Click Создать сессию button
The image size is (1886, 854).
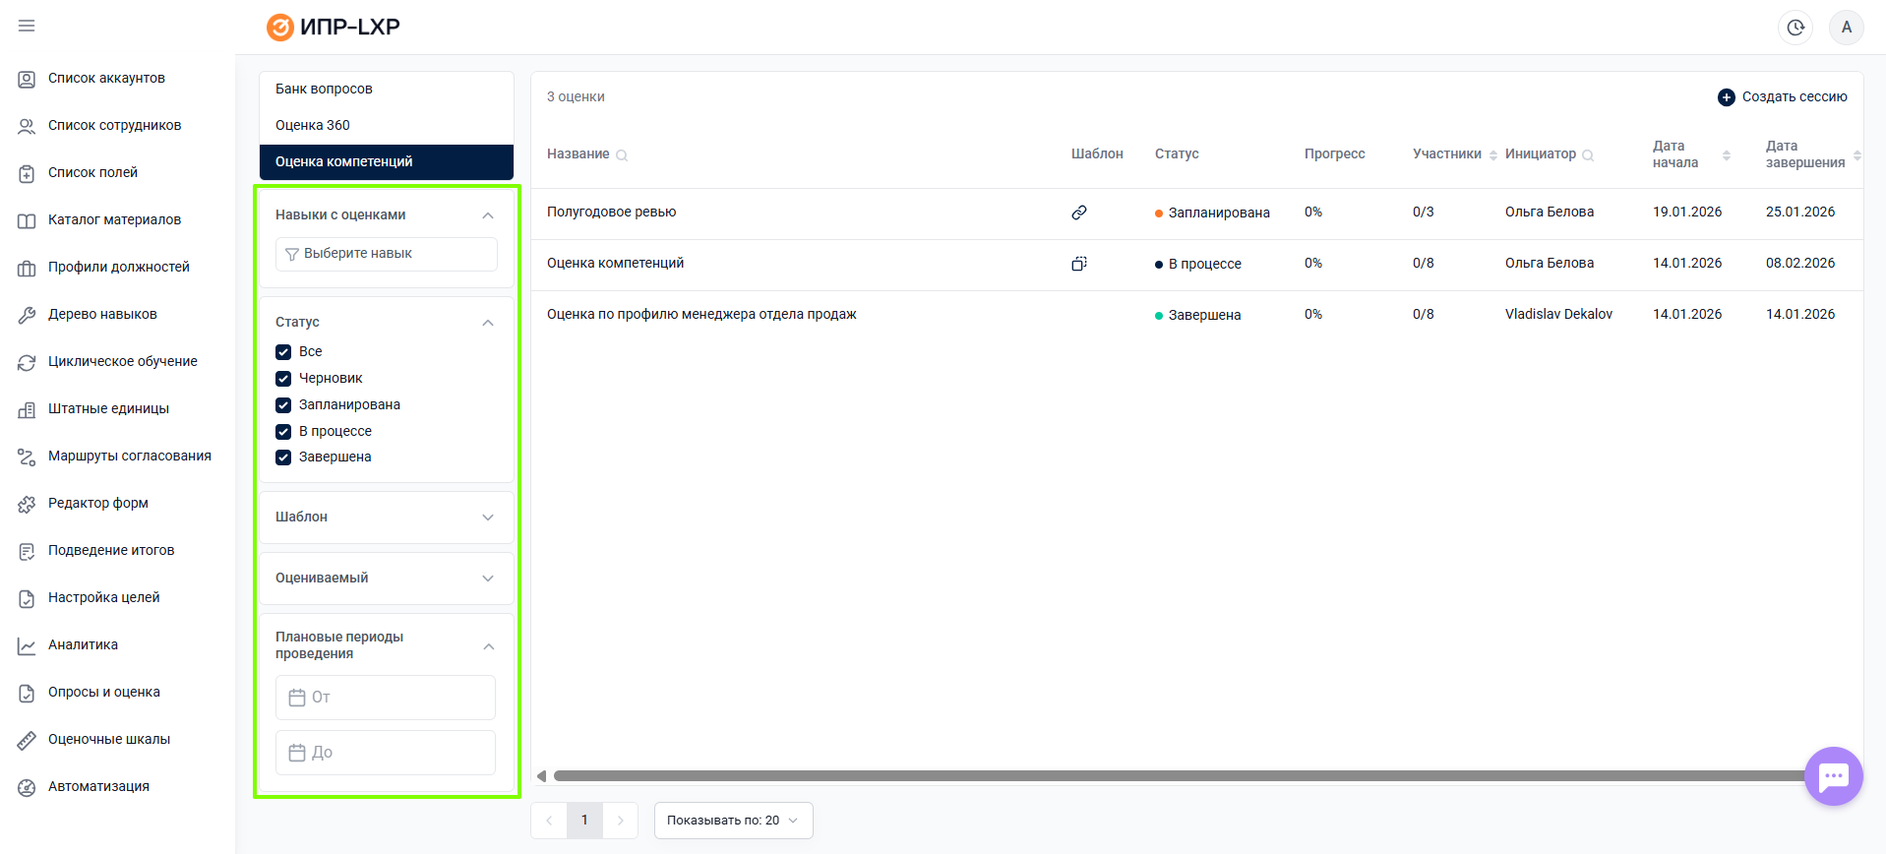tap(1783, 96)
